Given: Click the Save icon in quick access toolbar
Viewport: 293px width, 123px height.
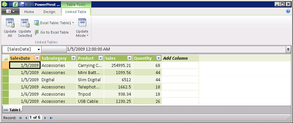Looking at the screenshot, I should pos(22,4).
